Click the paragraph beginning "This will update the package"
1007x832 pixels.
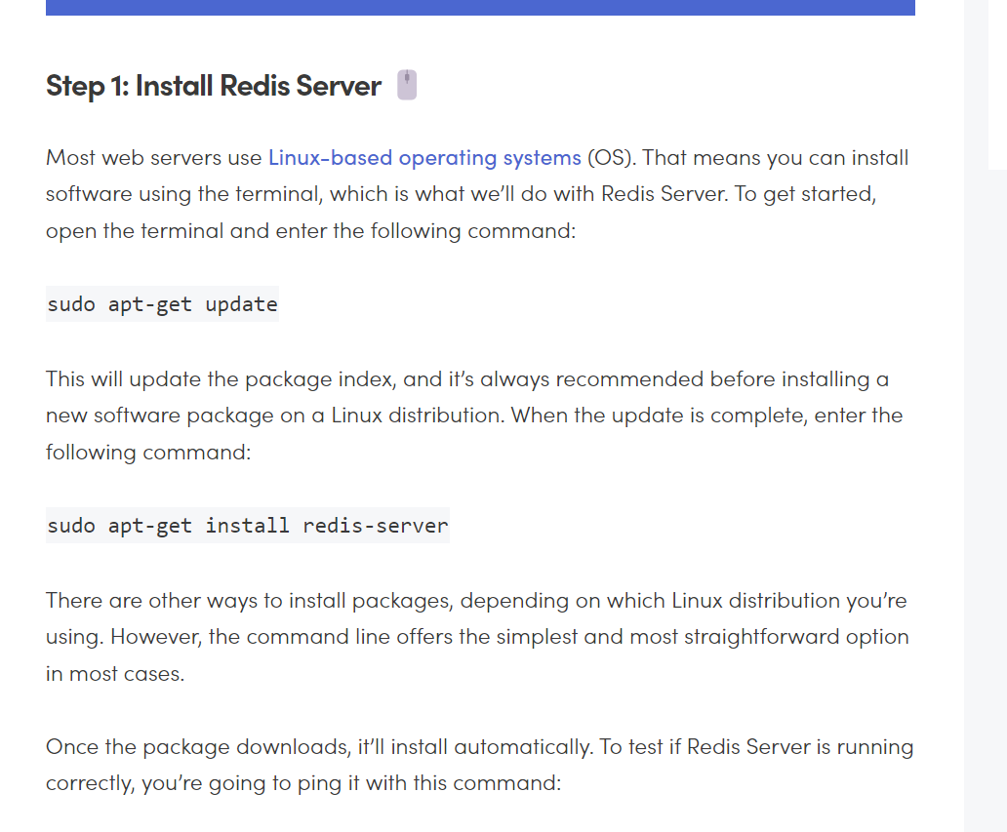475,416
